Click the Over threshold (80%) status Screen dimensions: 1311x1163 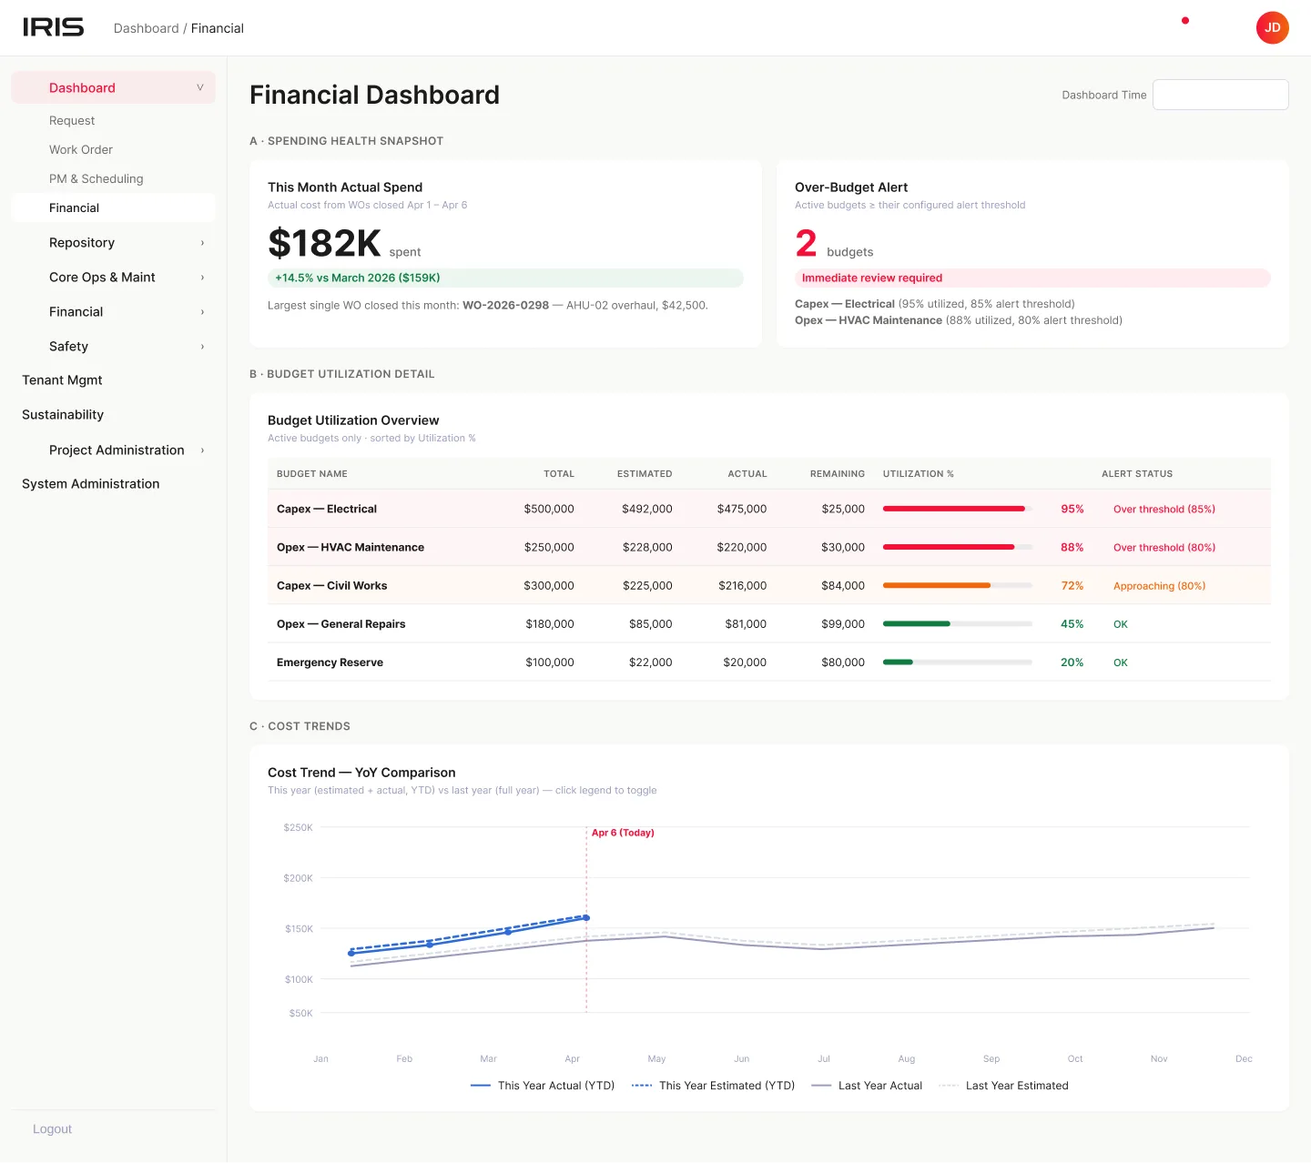click(1164, 547)
